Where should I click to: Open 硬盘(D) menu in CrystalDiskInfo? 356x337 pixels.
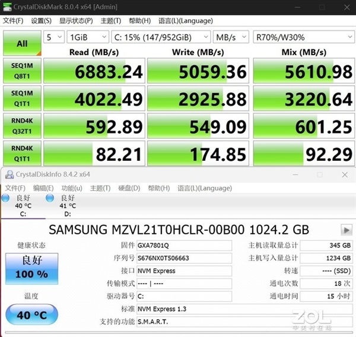tap(128, 188)
